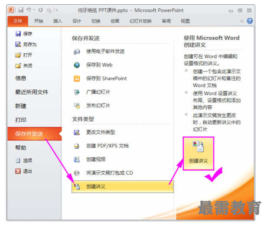Choose the 创建视频 option text

click(96, 159)
